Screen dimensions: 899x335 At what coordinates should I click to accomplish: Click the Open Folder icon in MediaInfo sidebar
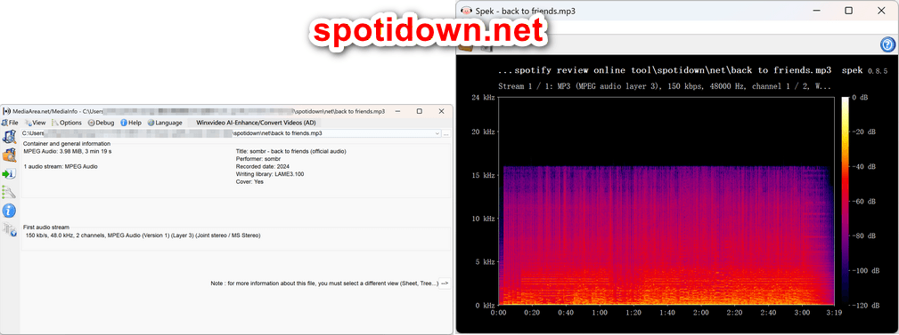(9, 156)
